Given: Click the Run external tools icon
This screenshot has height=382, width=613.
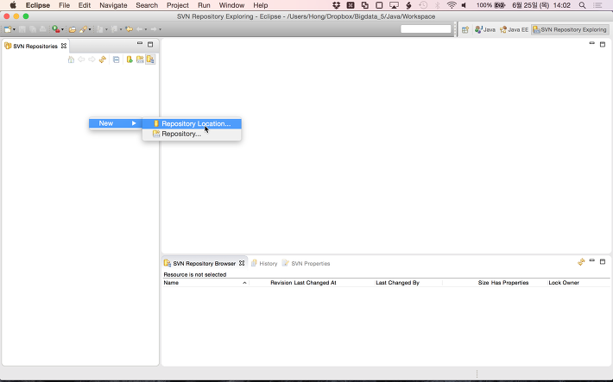Looking at the screenshot, I should (x=56, y=29).
